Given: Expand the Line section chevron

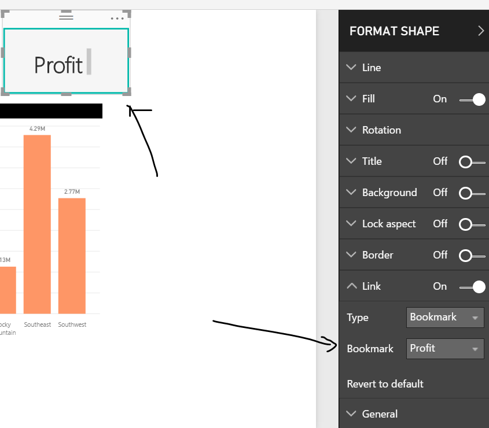Looking at the screenshot, I should coord(351,67).
